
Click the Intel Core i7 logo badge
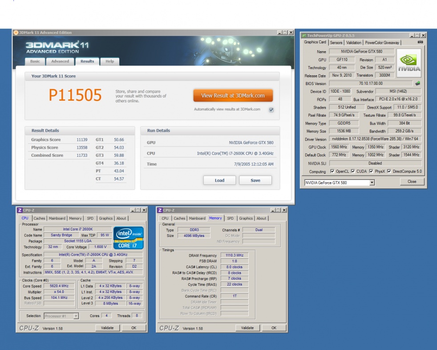tap(128, 237)
